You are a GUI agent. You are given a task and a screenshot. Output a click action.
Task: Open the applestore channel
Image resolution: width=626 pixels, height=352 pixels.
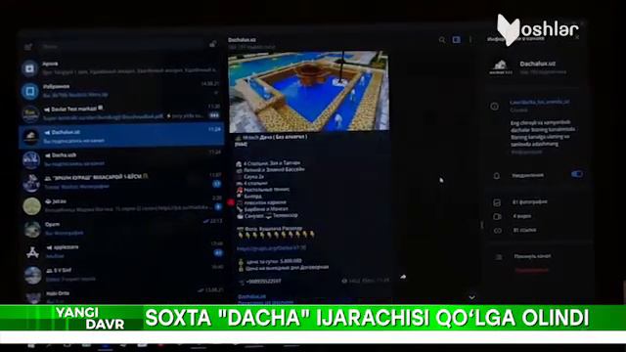point(121,251)
